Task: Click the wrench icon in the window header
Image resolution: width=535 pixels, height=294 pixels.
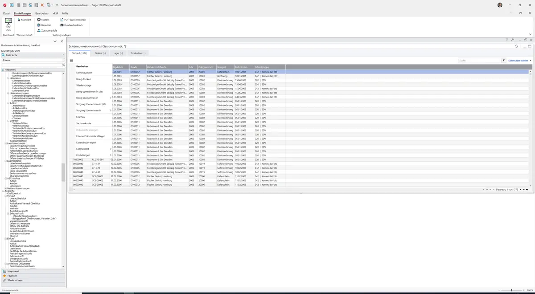Action: click(x=513, y=40)
